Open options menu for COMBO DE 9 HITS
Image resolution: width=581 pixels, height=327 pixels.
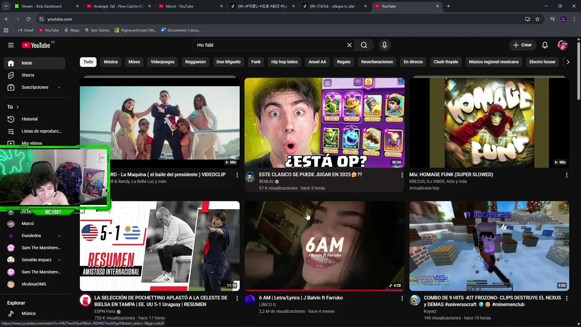click(566, 298)
